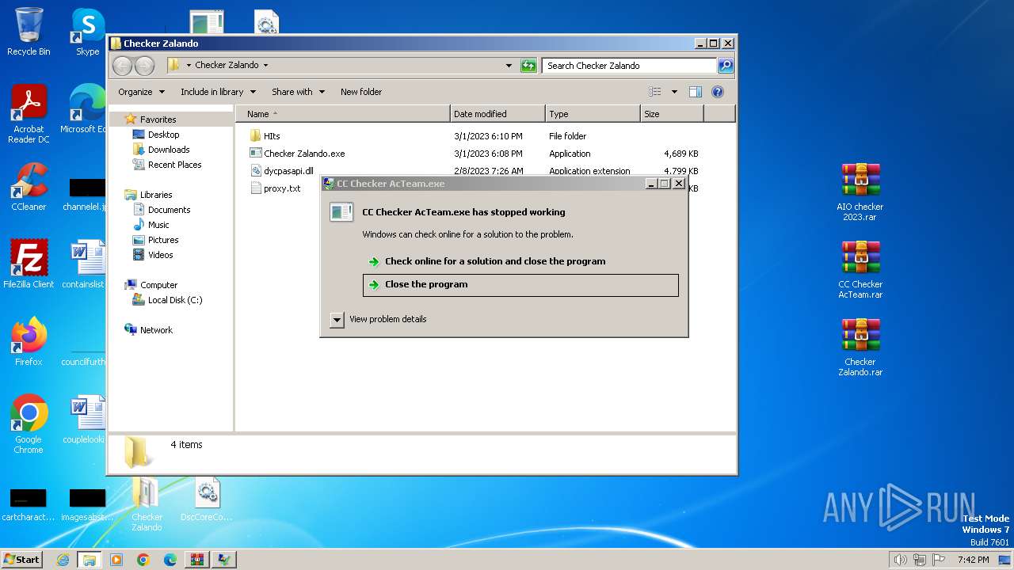Select AIO checker 2023.rar archive icon

click(x=860, y=192)
